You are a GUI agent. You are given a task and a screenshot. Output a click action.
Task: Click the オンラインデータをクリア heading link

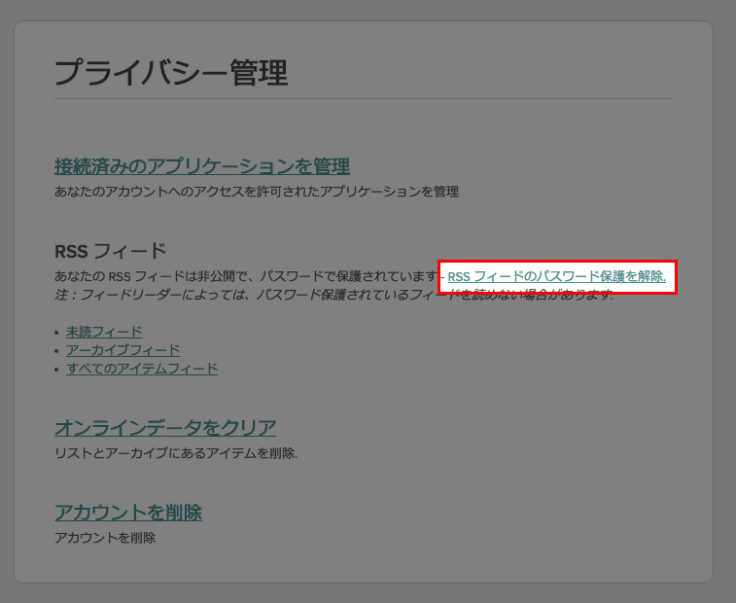pos(165,428)
